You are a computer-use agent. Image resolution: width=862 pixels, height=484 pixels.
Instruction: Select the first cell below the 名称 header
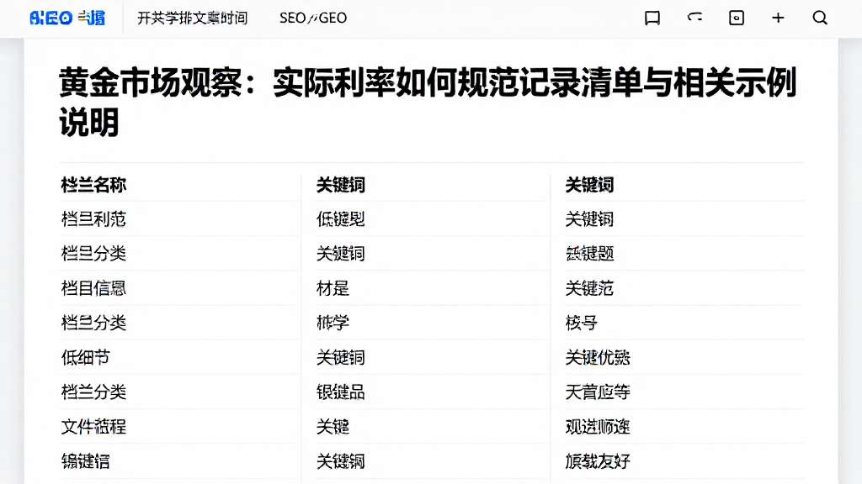point(93,219)
